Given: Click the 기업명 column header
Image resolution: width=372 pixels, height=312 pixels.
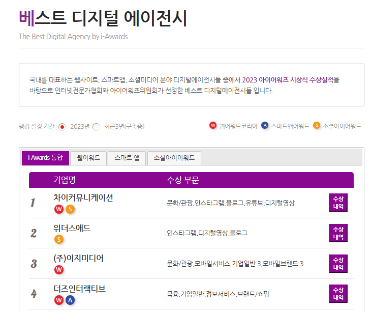Looking at the screenshot, I should tap(65, 180).
